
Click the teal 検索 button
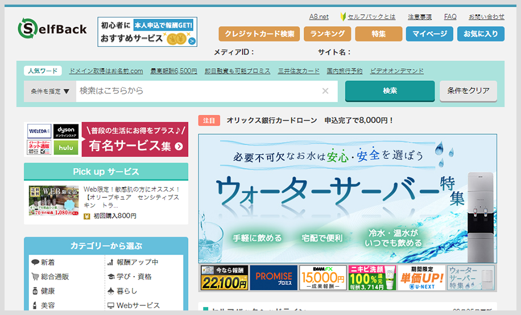[x=390, y=91]
